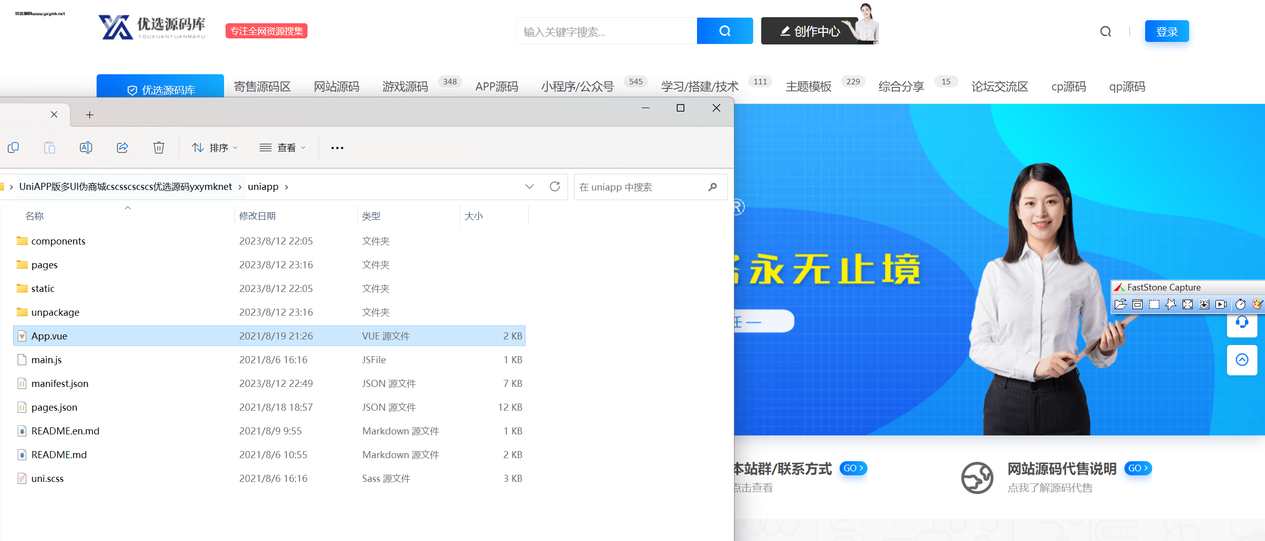This screenshot has width=1265, height=541.
Task: Click GO beside 网站源码代售说明
Action: tap(1138, 468)
